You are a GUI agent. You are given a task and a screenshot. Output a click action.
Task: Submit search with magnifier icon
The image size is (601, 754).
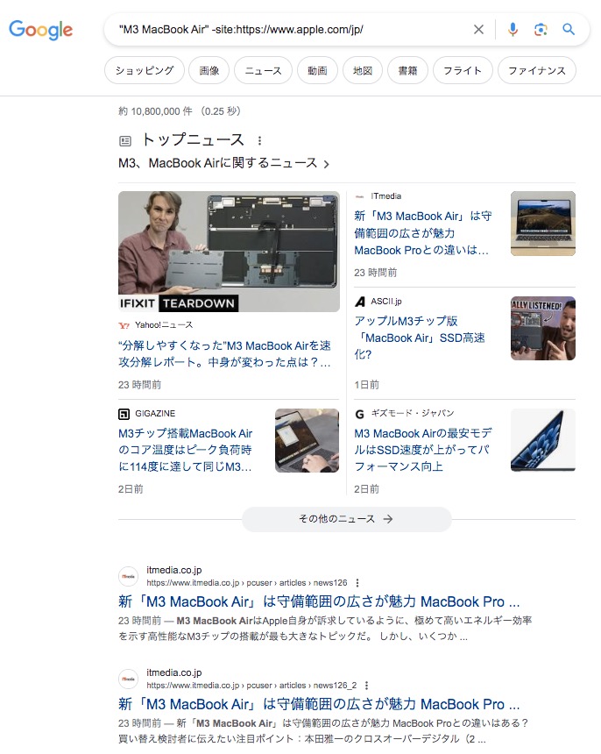pyautogui.click(x=569, y=29)
